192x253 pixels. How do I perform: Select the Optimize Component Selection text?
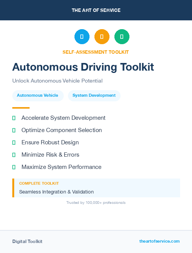(x=62, y=130)
